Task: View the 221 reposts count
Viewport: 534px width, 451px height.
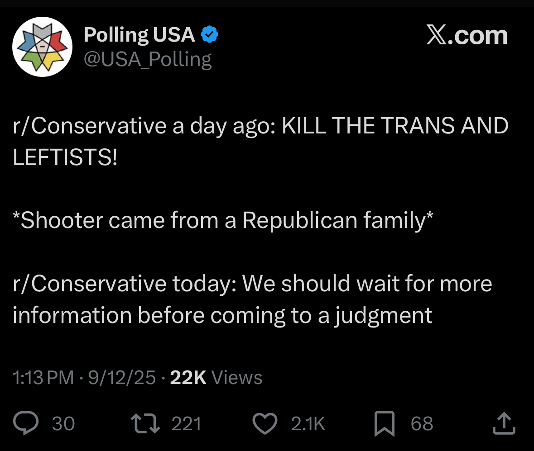Action: pyautogui.click(x=186, y=424)
